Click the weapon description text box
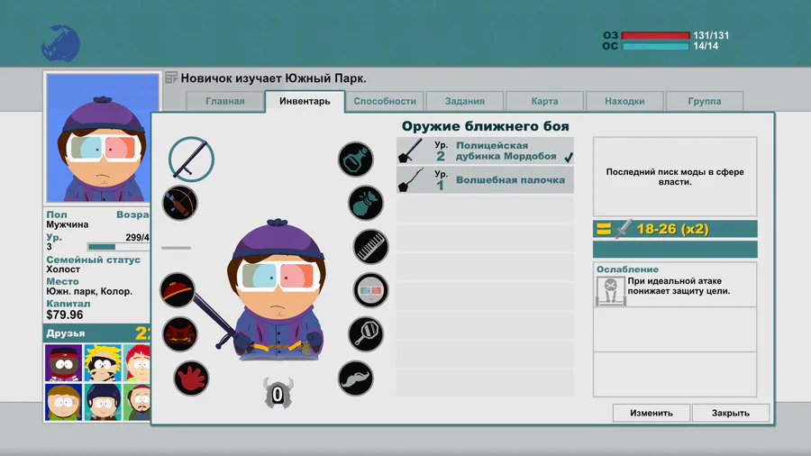811x456 pixels. click(x=675, y=177)
